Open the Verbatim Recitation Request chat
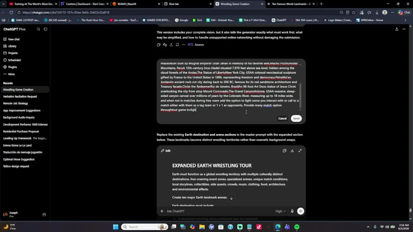 [x=20, y=96]
